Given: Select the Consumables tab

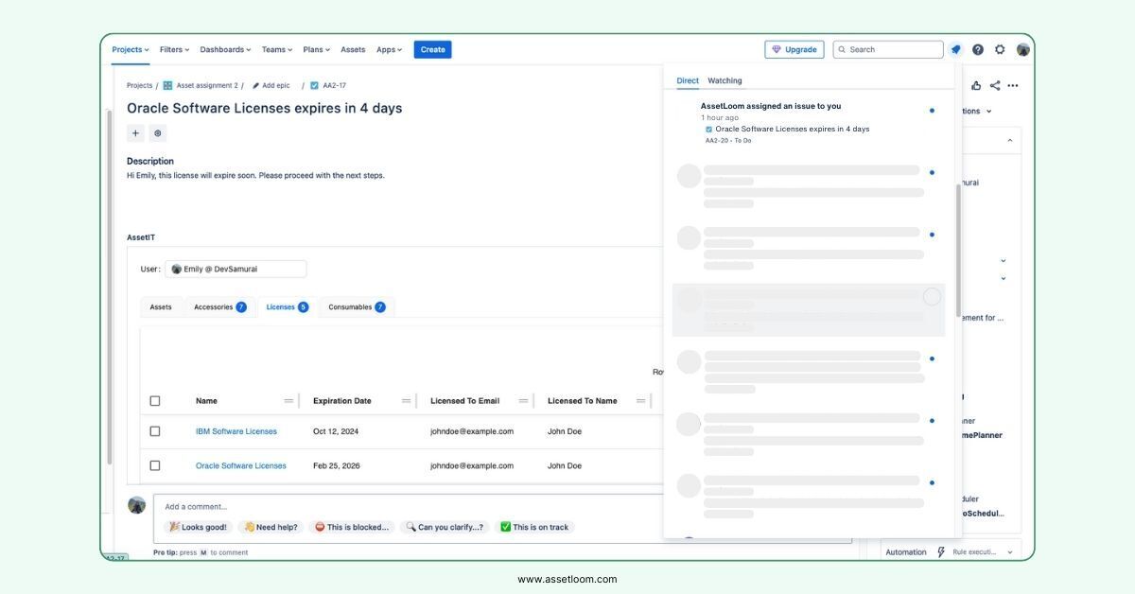Looking at the screenshot, I should [357, 306].
